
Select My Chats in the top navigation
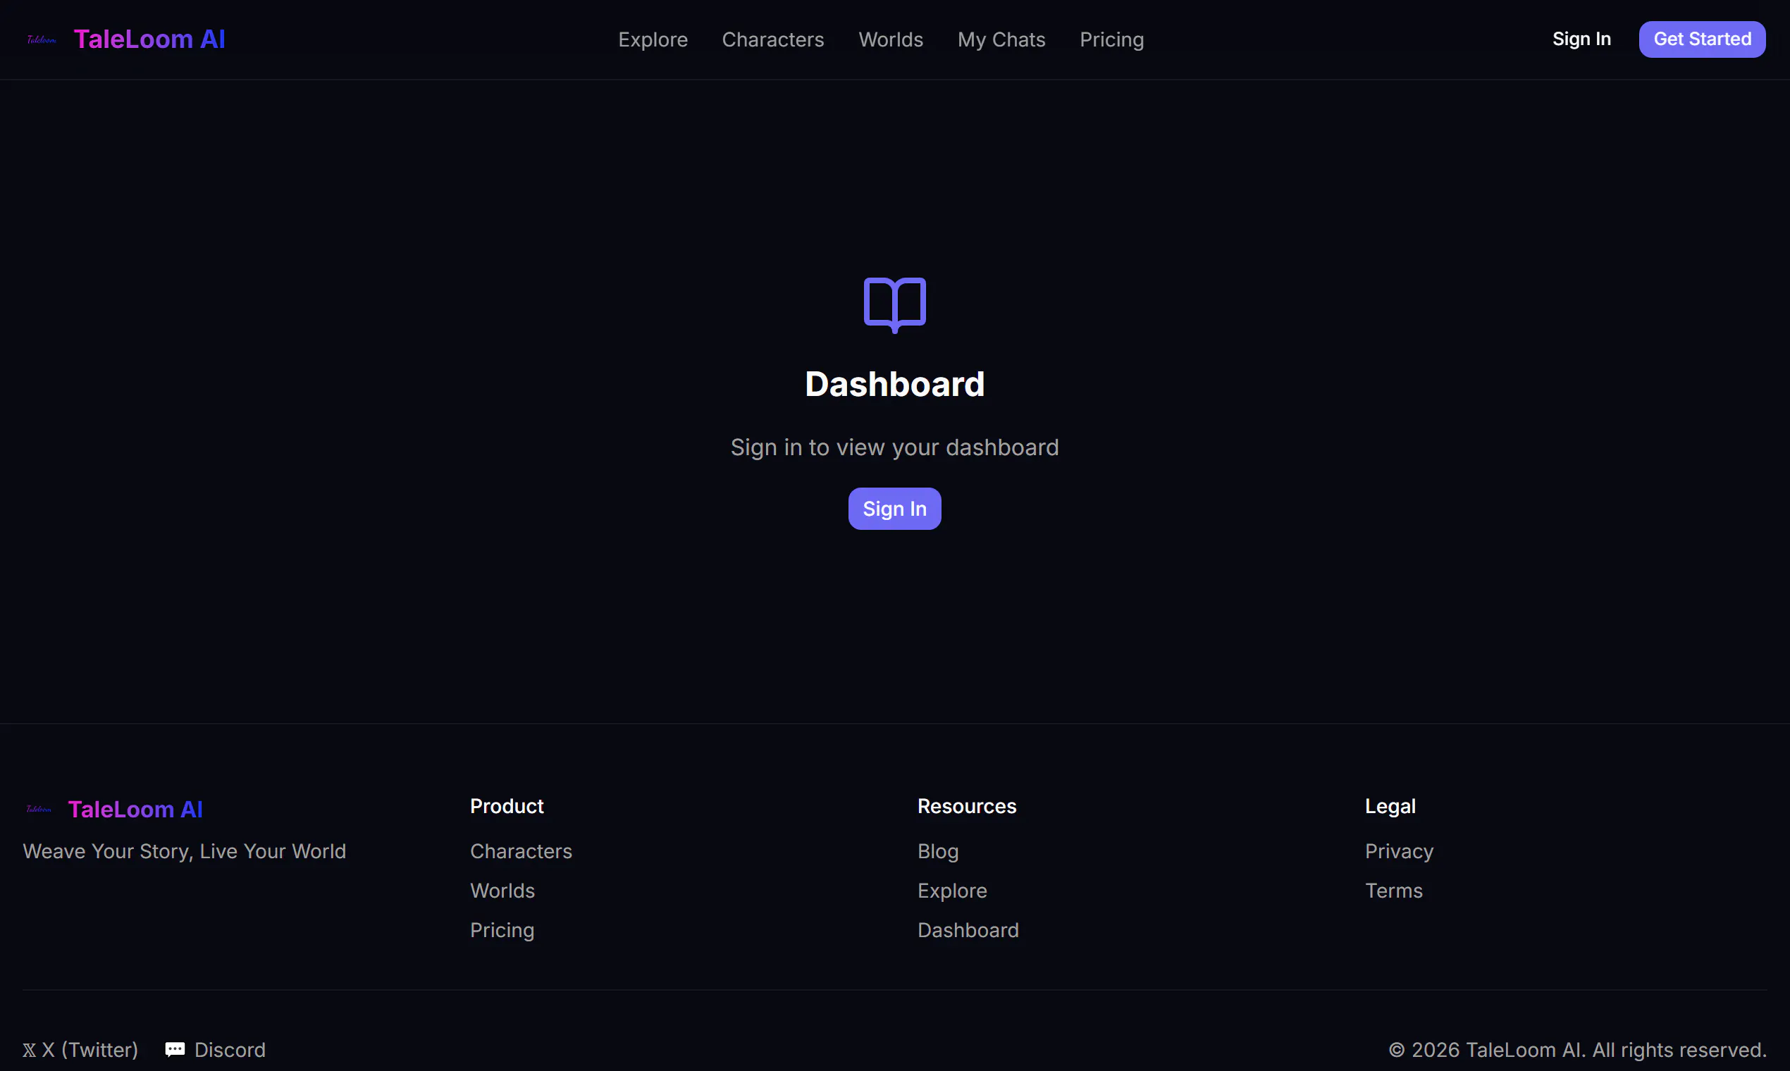pyautogui.click(x=1001, y=39)
